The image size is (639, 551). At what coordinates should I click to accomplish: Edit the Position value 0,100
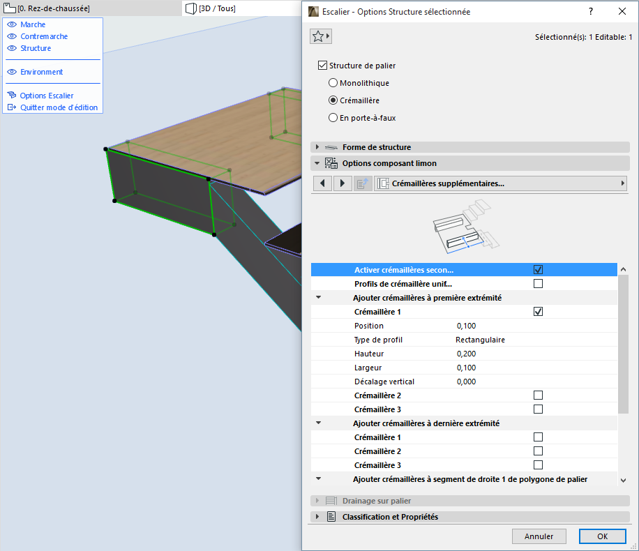click(466, 326)
